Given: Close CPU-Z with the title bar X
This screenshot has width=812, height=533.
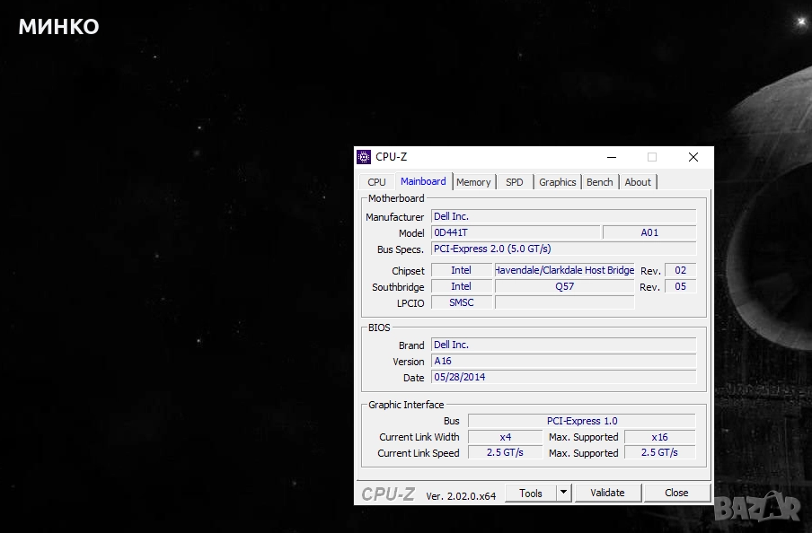Looking at the screenshot, I should [x=693, y=157].
